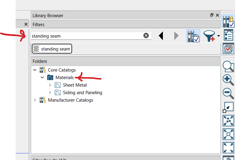Click the Fill Window icon with inward arrows
235x160 pixels.
point(228,121)
